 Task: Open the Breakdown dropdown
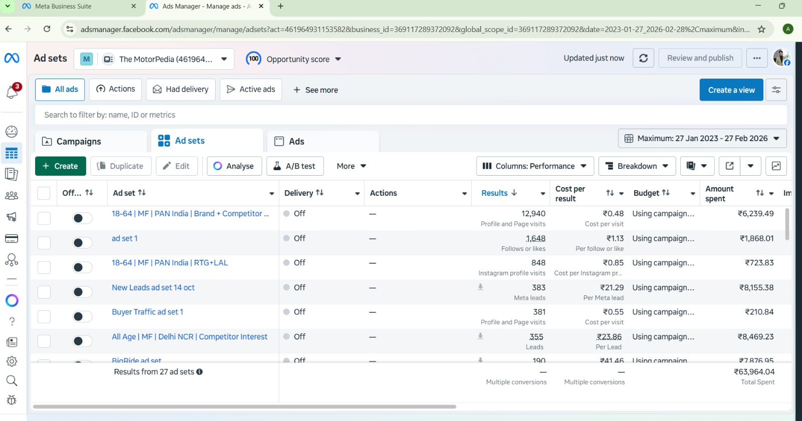pyautogui.click(x=637, y=166)
